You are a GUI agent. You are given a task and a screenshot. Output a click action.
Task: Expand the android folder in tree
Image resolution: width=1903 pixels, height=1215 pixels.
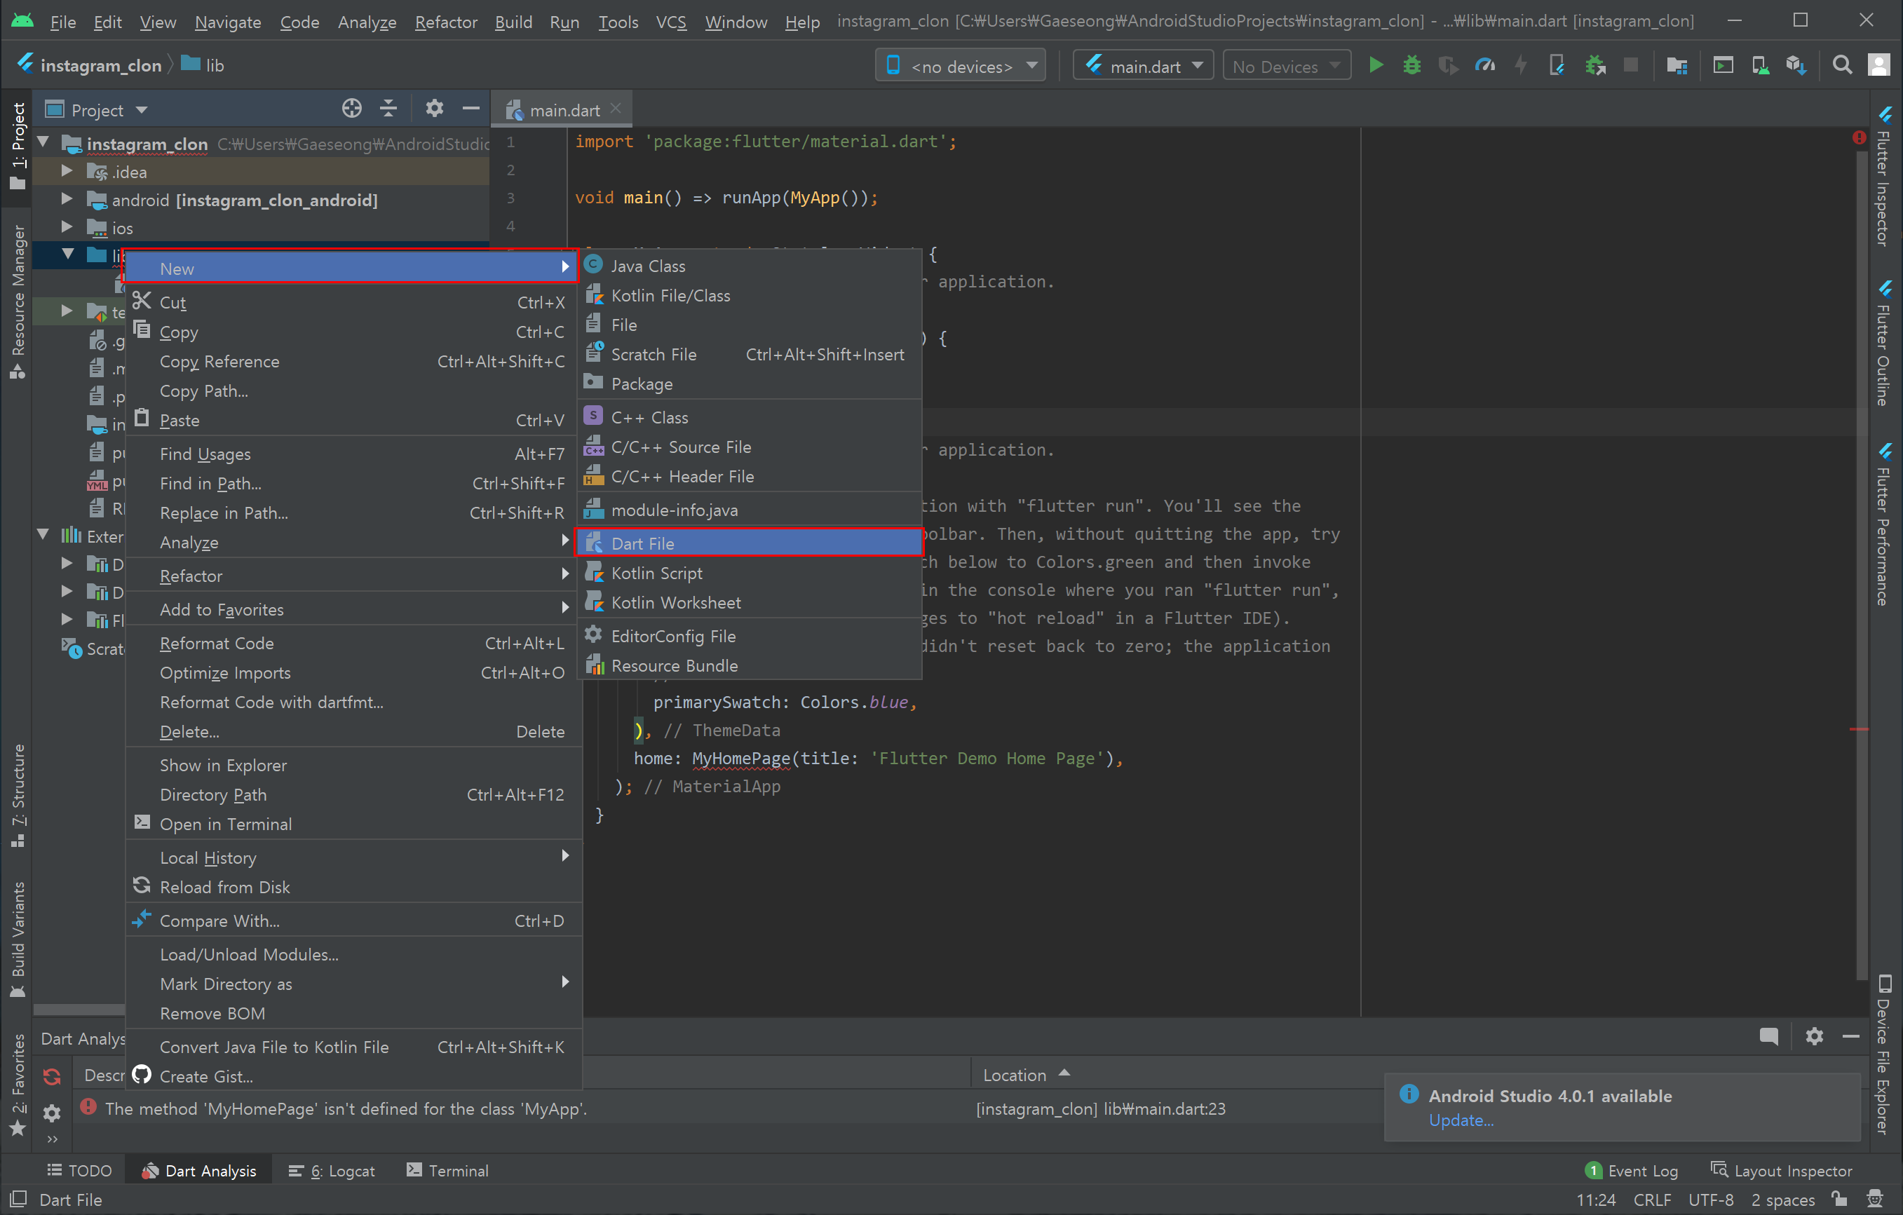pyautogui.click(x=67, y=199)
